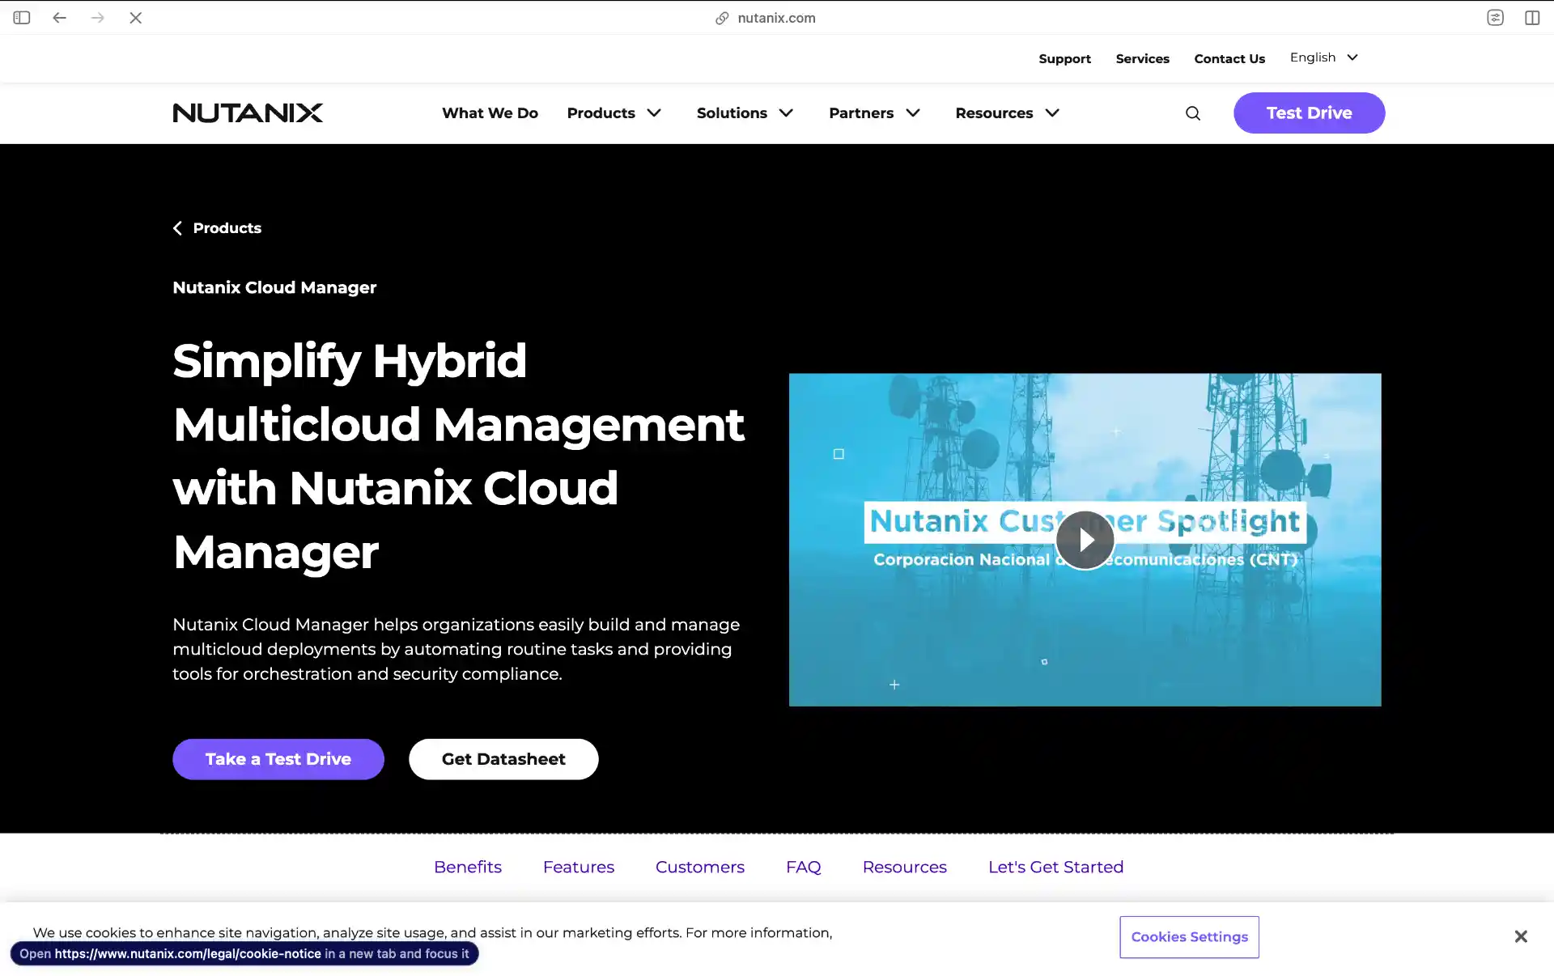Expand the English language selector
Image resolution: width=1554 pixels, height=976 pixels.
[x=1323, y=57]
